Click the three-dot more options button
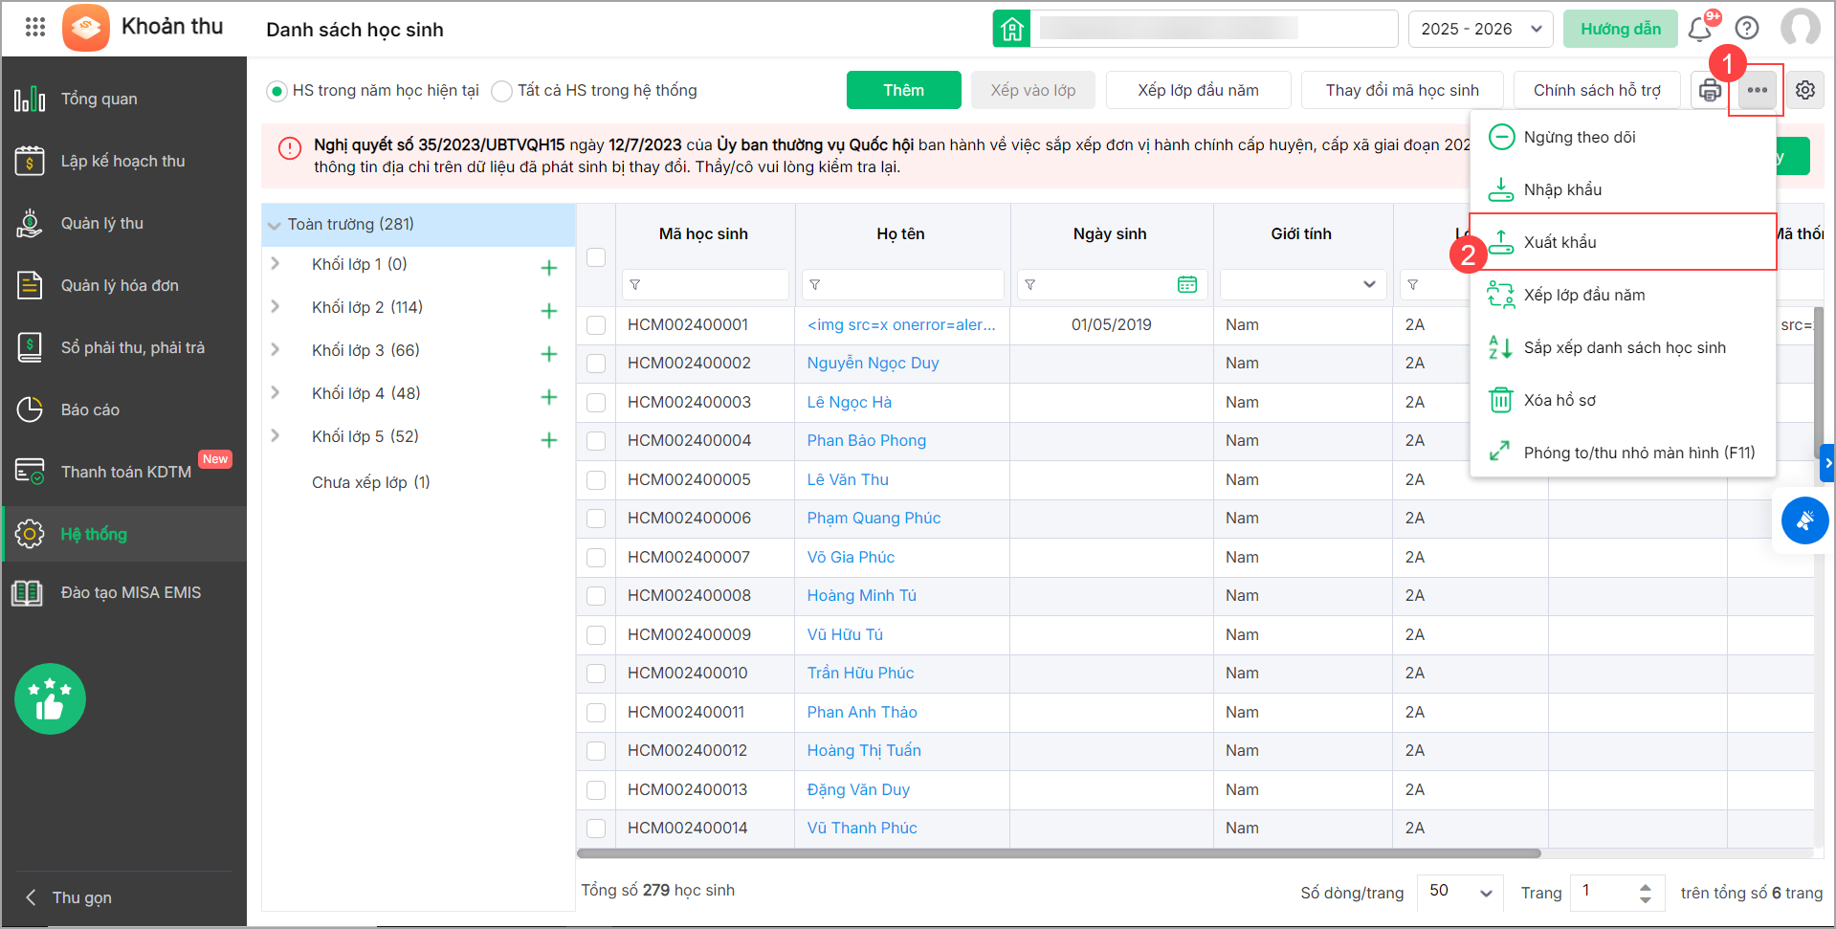Viewport: 1836px width, 929px height. coord(1757,90)
